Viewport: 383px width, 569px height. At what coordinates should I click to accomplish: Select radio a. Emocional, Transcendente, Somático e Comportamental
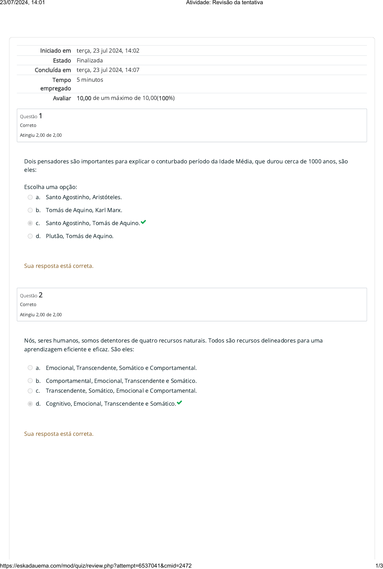(x=30, y=368)
